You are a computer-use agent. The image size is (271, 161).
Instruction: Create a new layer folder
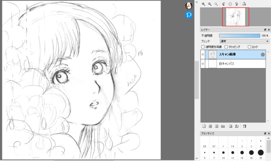(223, 126)
